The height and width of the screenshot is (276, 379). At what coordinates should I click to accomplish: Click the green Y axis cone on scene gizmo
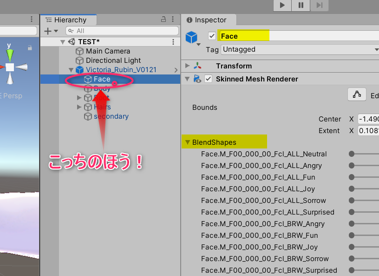[x=10, y=55]
